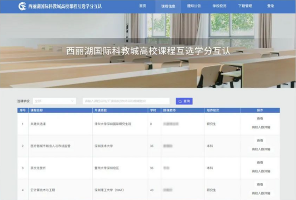Select the 云计算技术与工程 course name
This screenshot has height=200, width=296.
42,190
